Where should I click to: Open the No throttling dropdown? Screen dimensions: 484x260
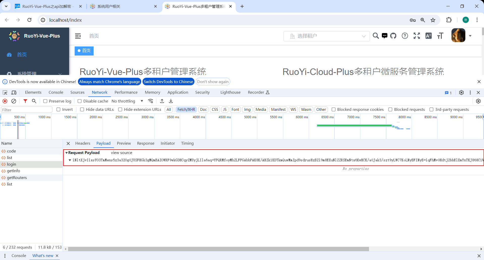point(127,101)
